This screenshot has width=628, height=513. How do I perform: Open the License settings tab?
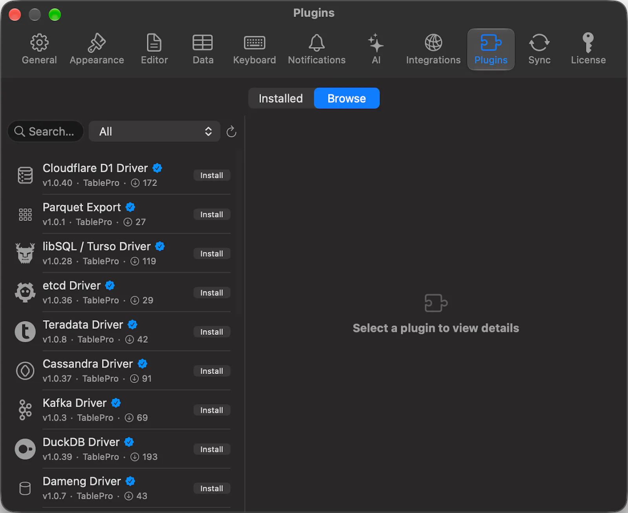tap(588, 49)
